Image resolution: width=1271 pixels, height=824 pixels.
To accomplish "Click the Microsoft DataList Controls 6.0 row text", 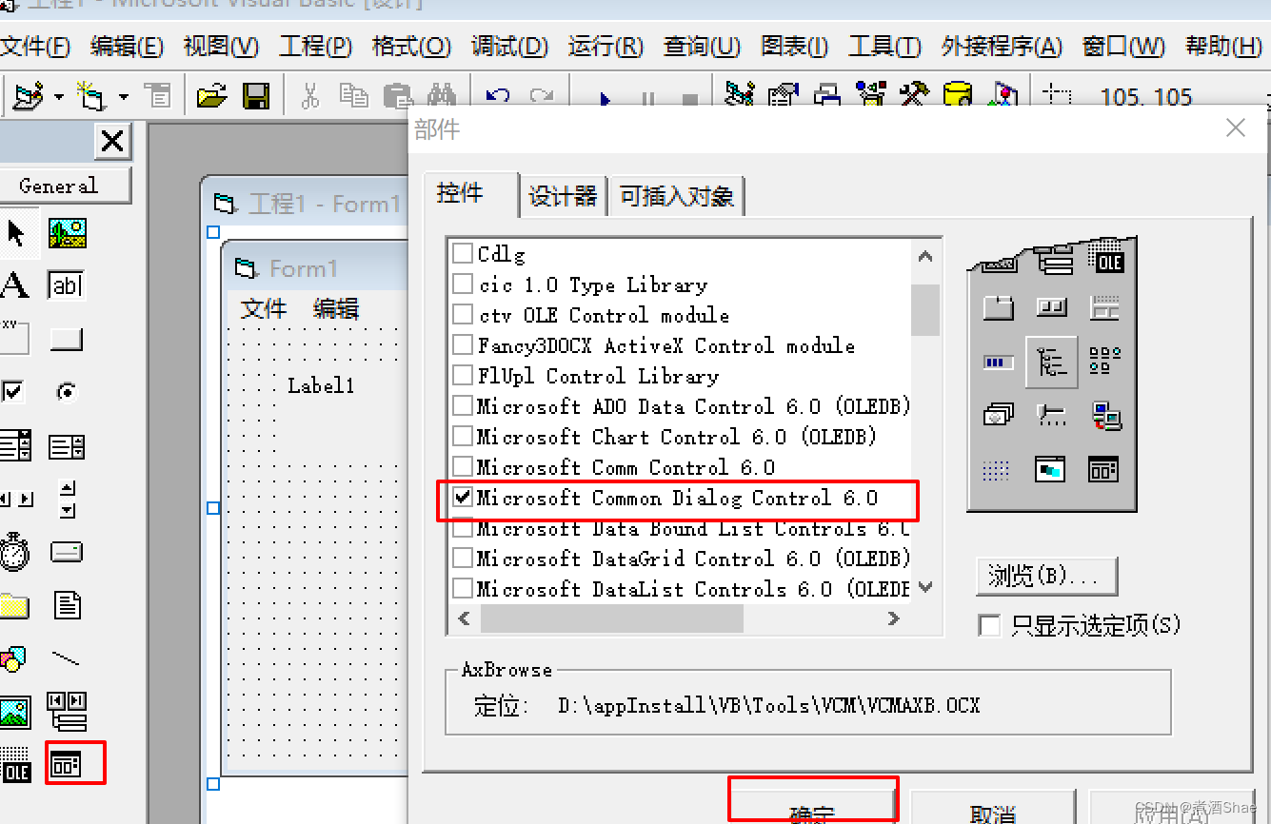I will tap(693, 589).
